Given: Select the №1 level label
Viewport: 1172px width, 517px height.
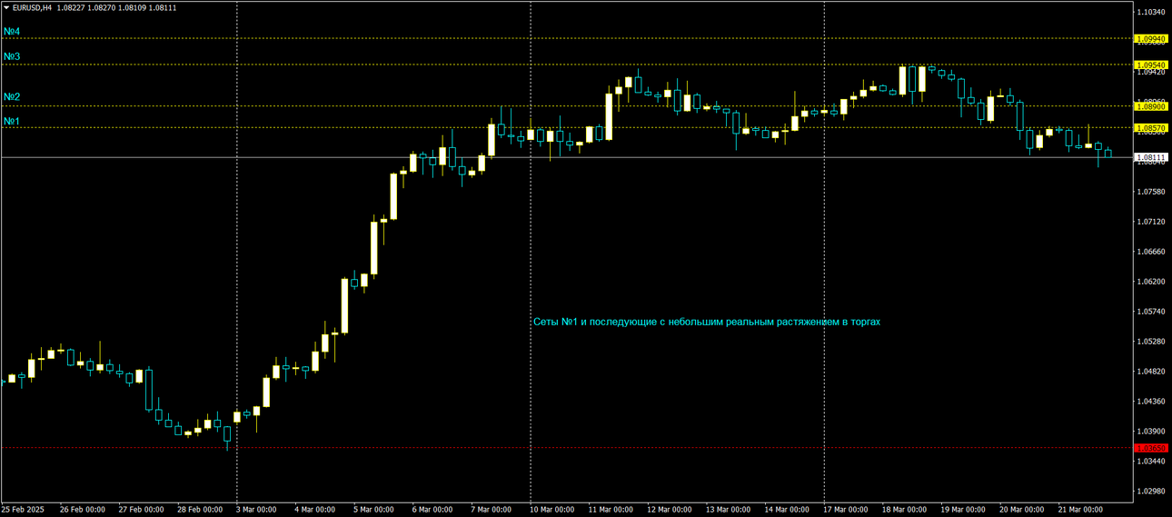Looking at the screenshot, I should 12,122.
